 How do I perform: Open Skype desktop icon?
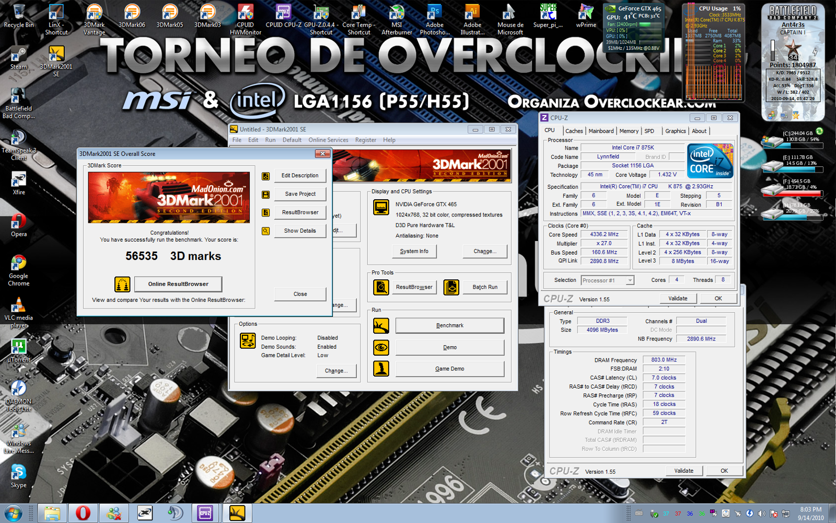click(x=19, y=476)
